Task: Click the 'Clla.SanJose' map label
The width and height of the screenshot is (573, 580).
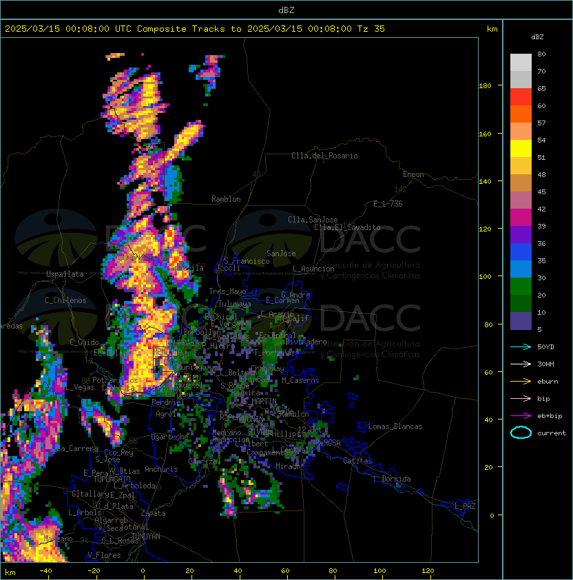Action: click(313, 220)
